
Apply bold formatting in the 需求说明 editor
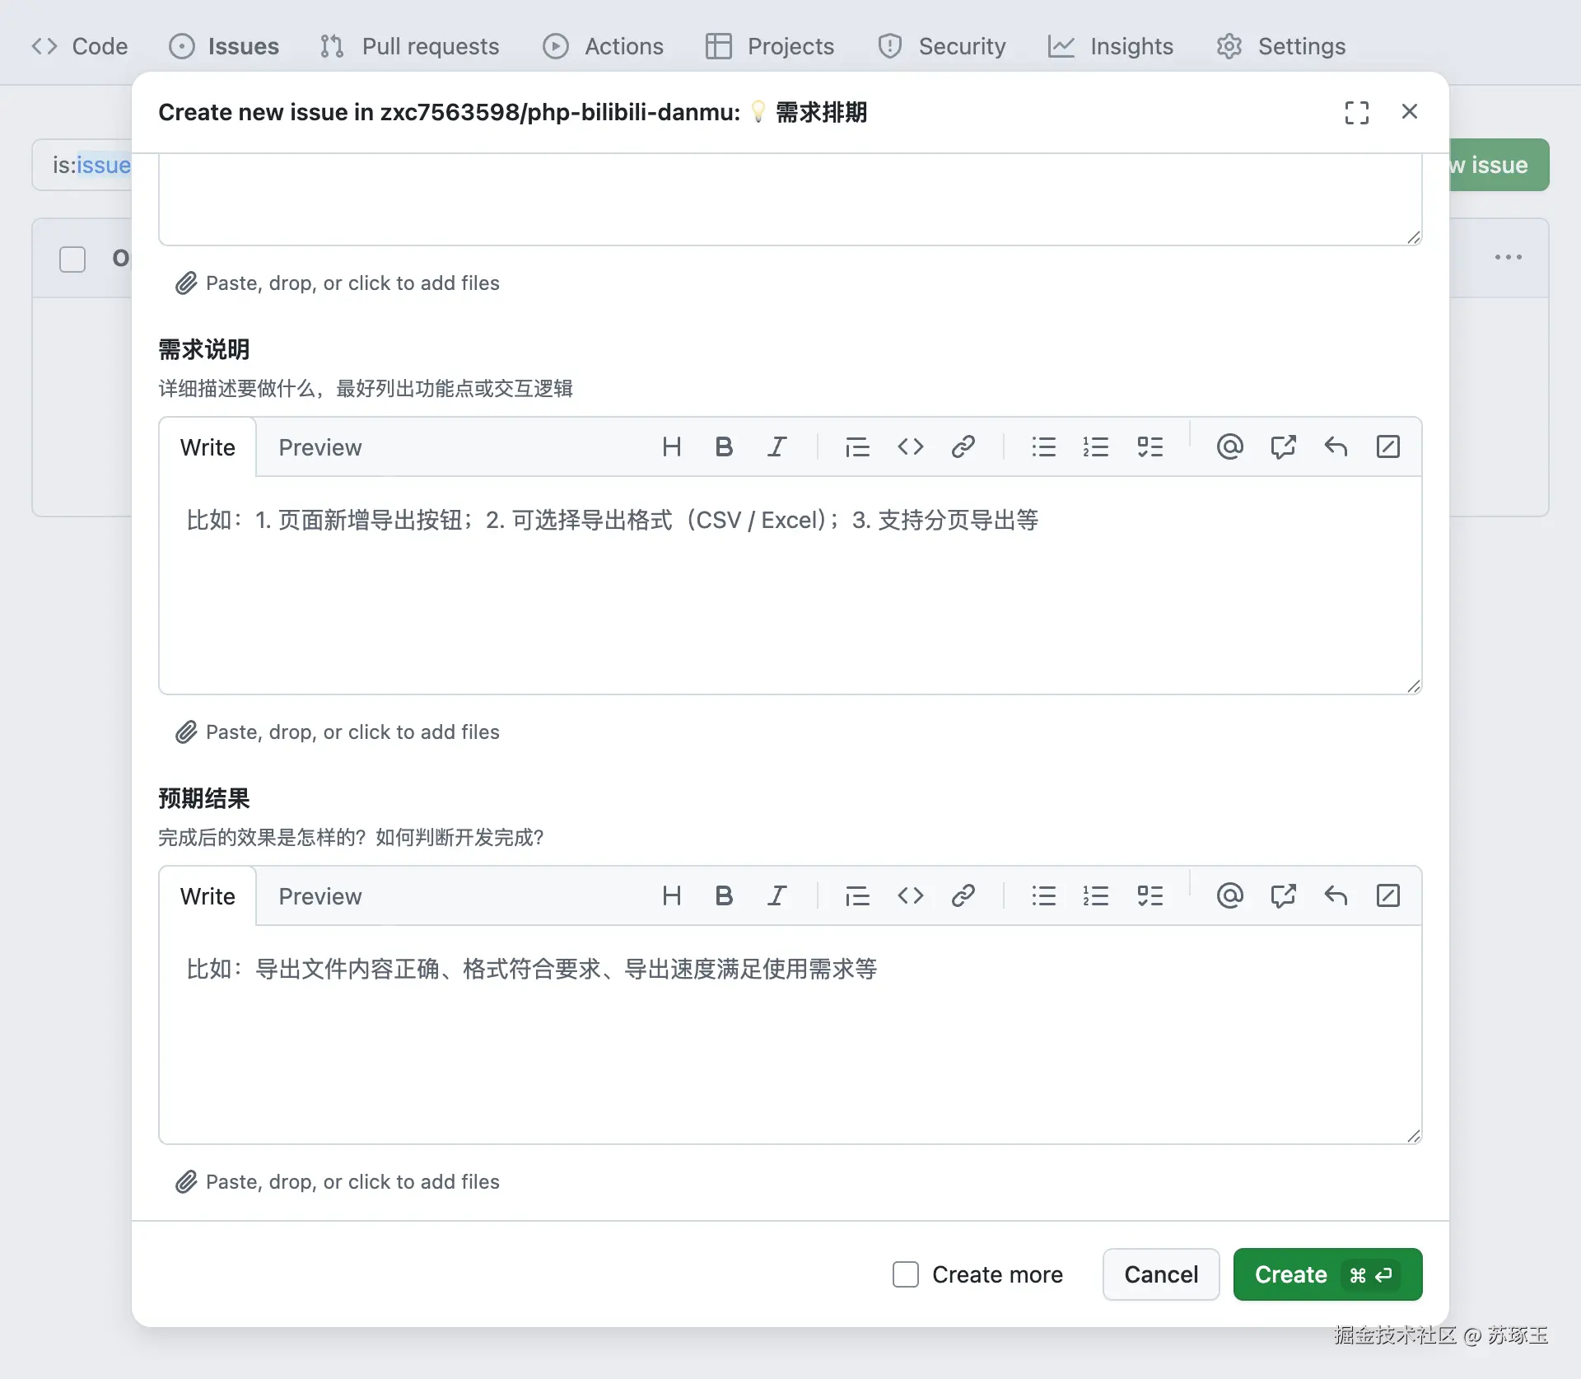(x=723, y=446)
